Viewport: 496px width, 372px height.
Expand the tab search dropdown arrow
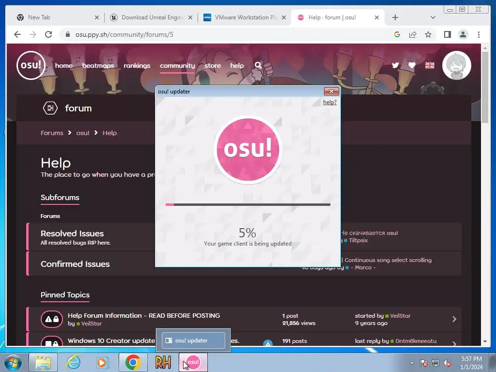[x=433, y=17]
